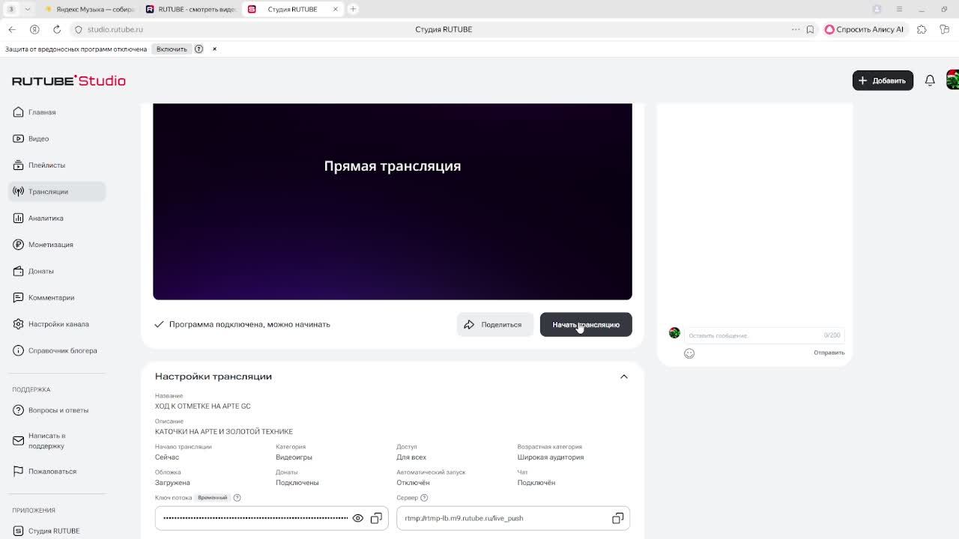Screen dimensions: 959x539
Task: Open the browser page actions three-dot menu
Action: [x=796, y=29]
